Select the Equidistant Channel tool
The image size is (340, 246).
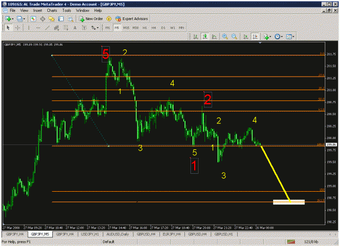[57, 28]
